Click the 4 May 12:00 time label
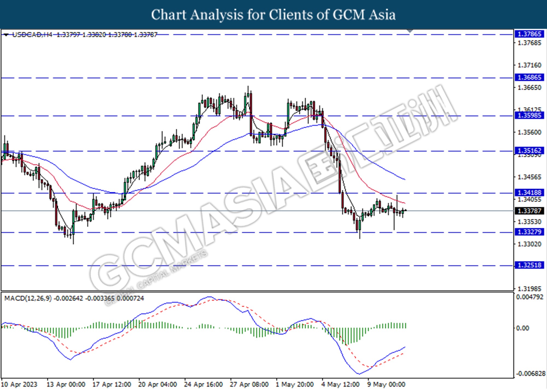The image size is (547, 390). click(x=340, y=385)
